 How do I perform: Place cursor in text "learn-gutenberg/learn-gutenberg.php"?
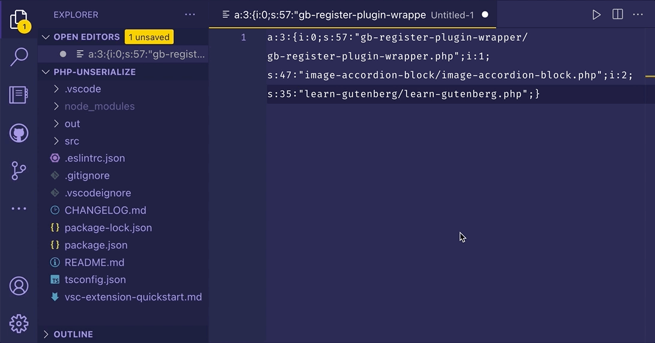pos(413,94)
